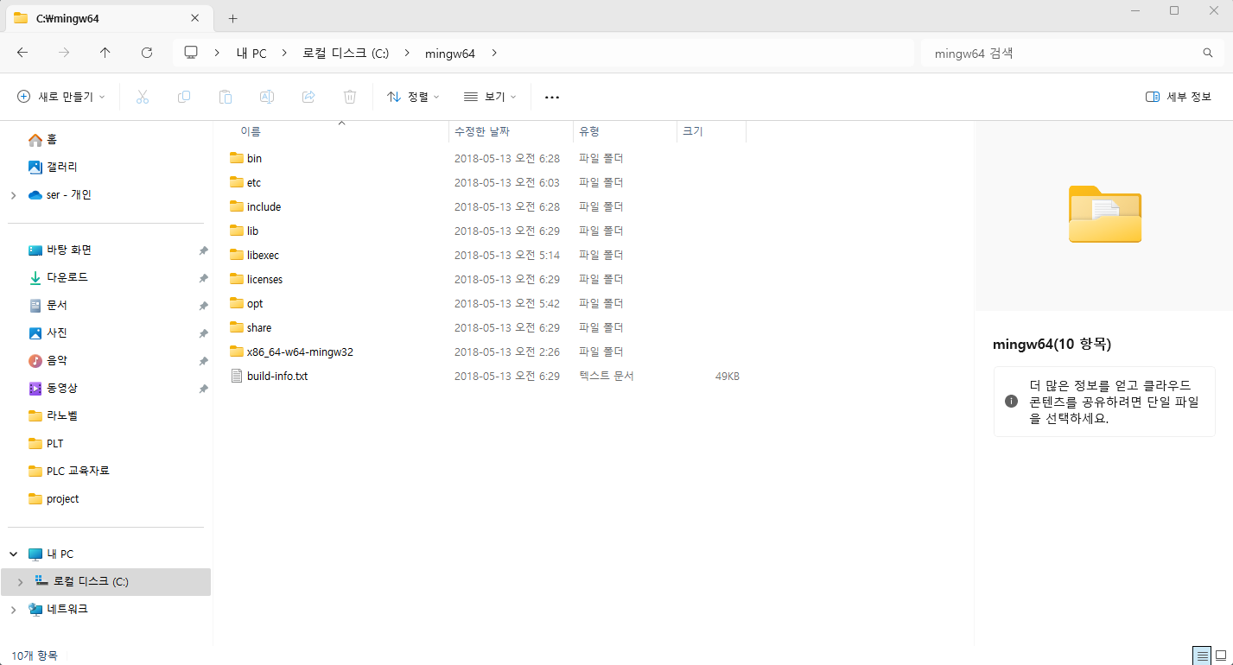Switch to details list view icon
This screenshot has height=665, width=1233.
pos(1202,655)
